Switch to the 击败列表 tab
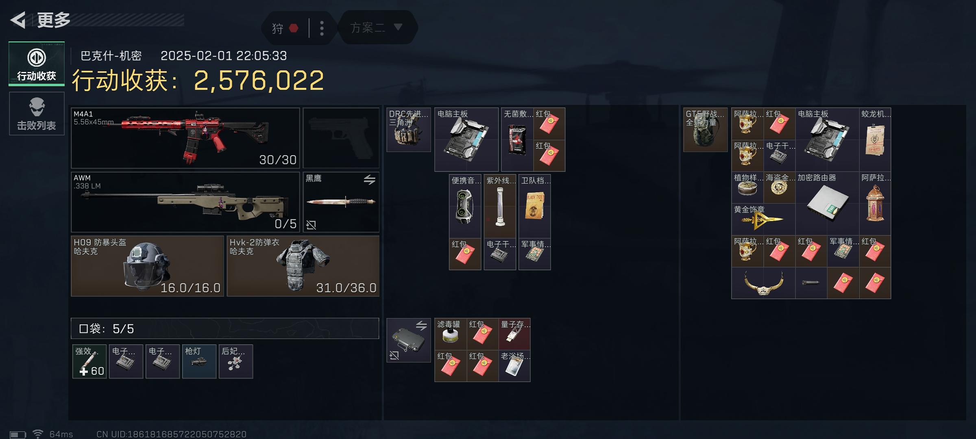Screen dimensions: 976x439 click(37, 113)
